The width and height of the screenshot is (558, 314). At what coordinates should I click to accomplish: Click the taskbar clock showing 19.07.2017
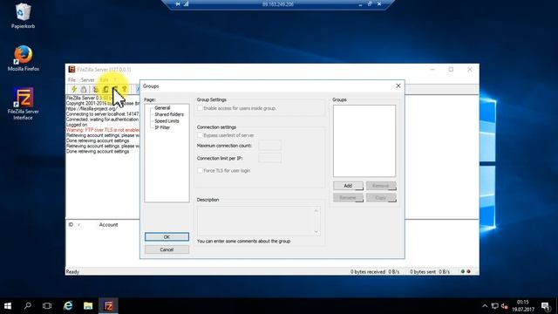pos(523,306)
